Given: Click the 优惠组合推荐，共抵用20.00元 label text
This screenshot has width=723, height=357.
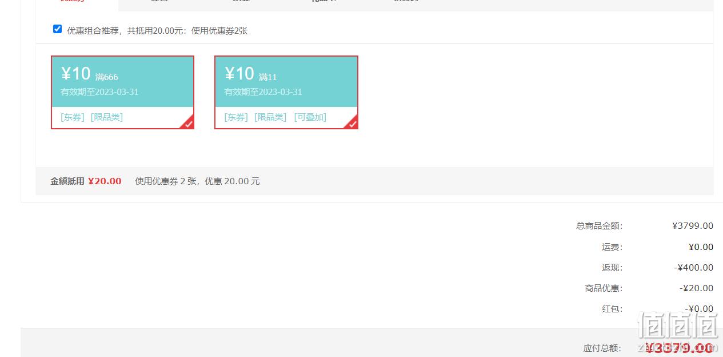Looking at the screenshot, I should pyautogui.click(x=157, y=31).
